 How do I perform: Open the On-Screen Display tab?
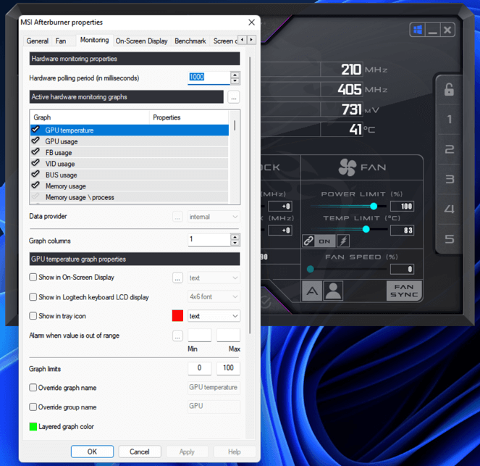[141, 41]
